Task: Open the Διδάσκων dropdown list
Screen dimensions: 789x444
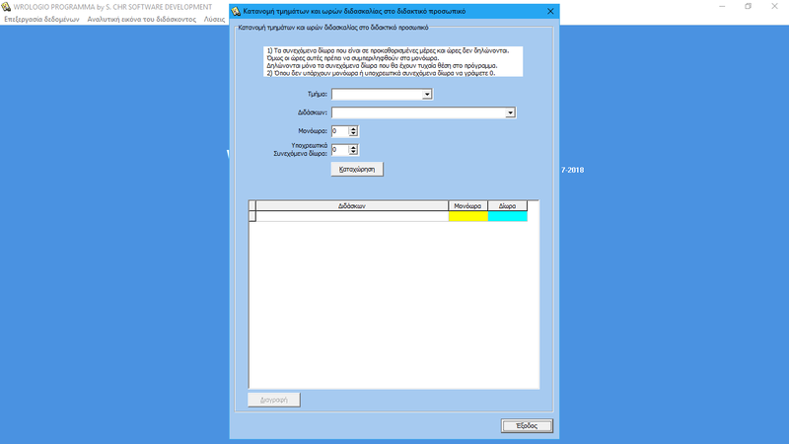Action: (510, 112)
